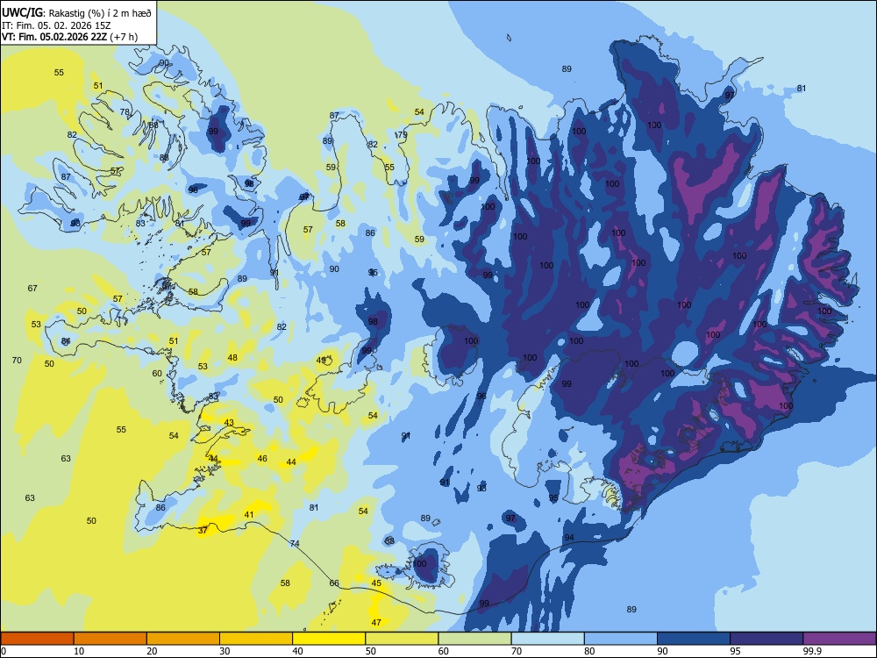Click the humidity value 43 on the map
Image resolution: width=877 pixels, height=658 pixels.
(x=229, y=423)
